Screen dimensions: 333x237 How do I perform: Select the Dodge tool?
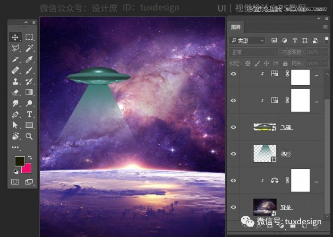click(x=29, y=104)
